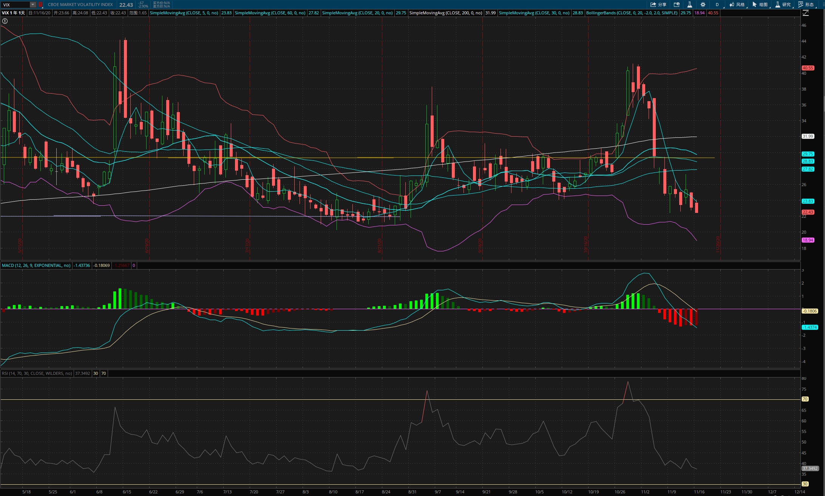Click the 6/15 date label on time axis
The image size is (825, 496).
[127, 492]
